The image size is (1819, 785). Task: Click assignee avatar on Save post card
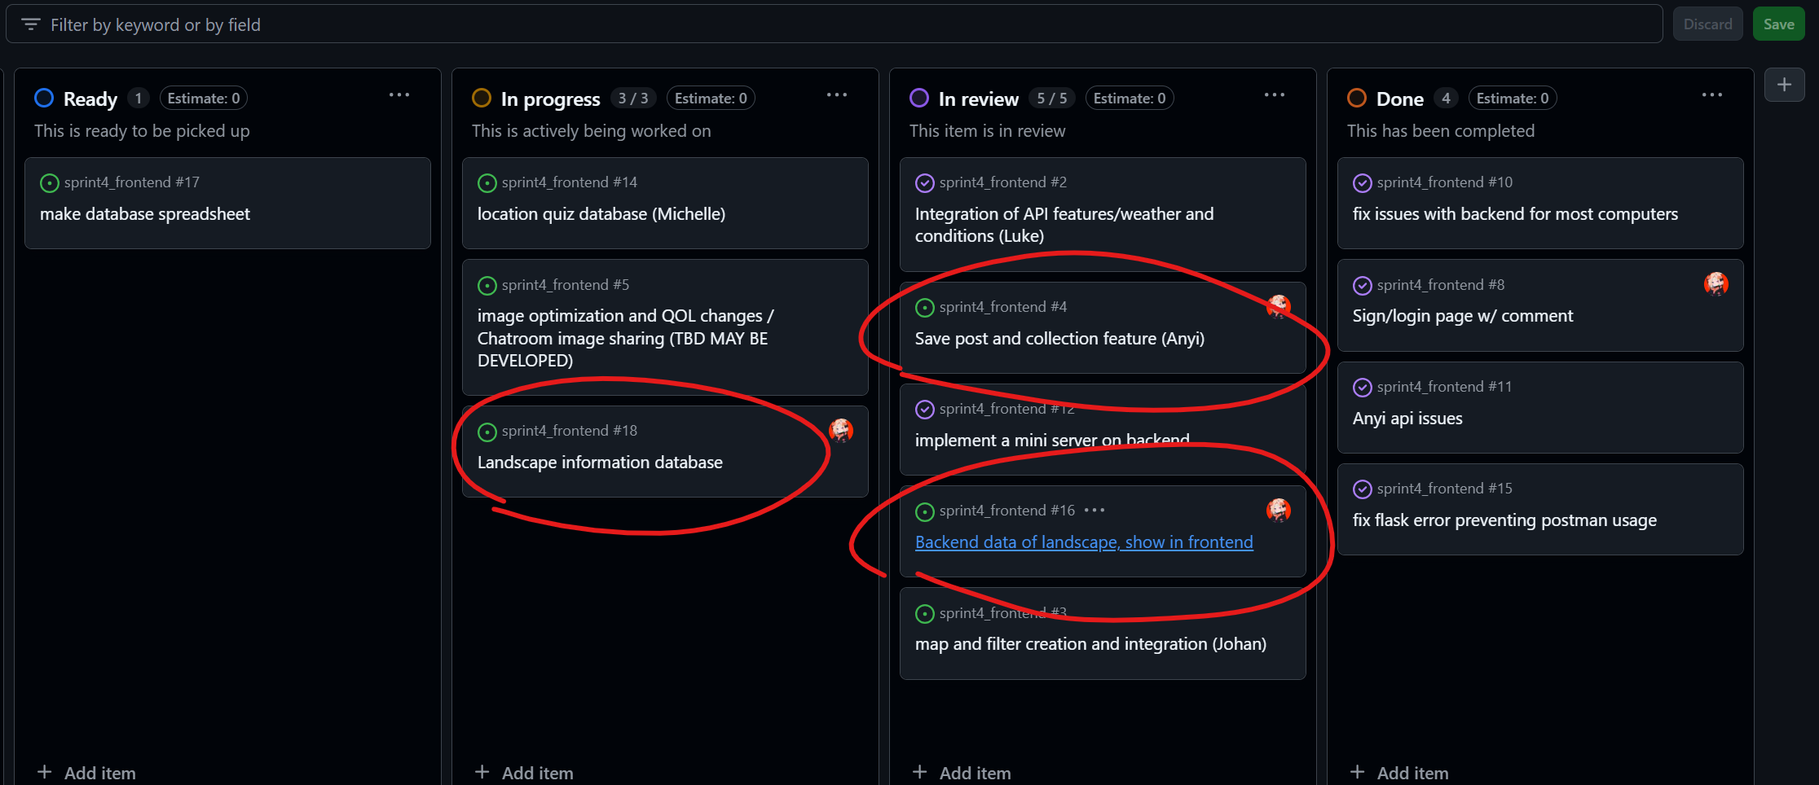(x=1279, y=306)
